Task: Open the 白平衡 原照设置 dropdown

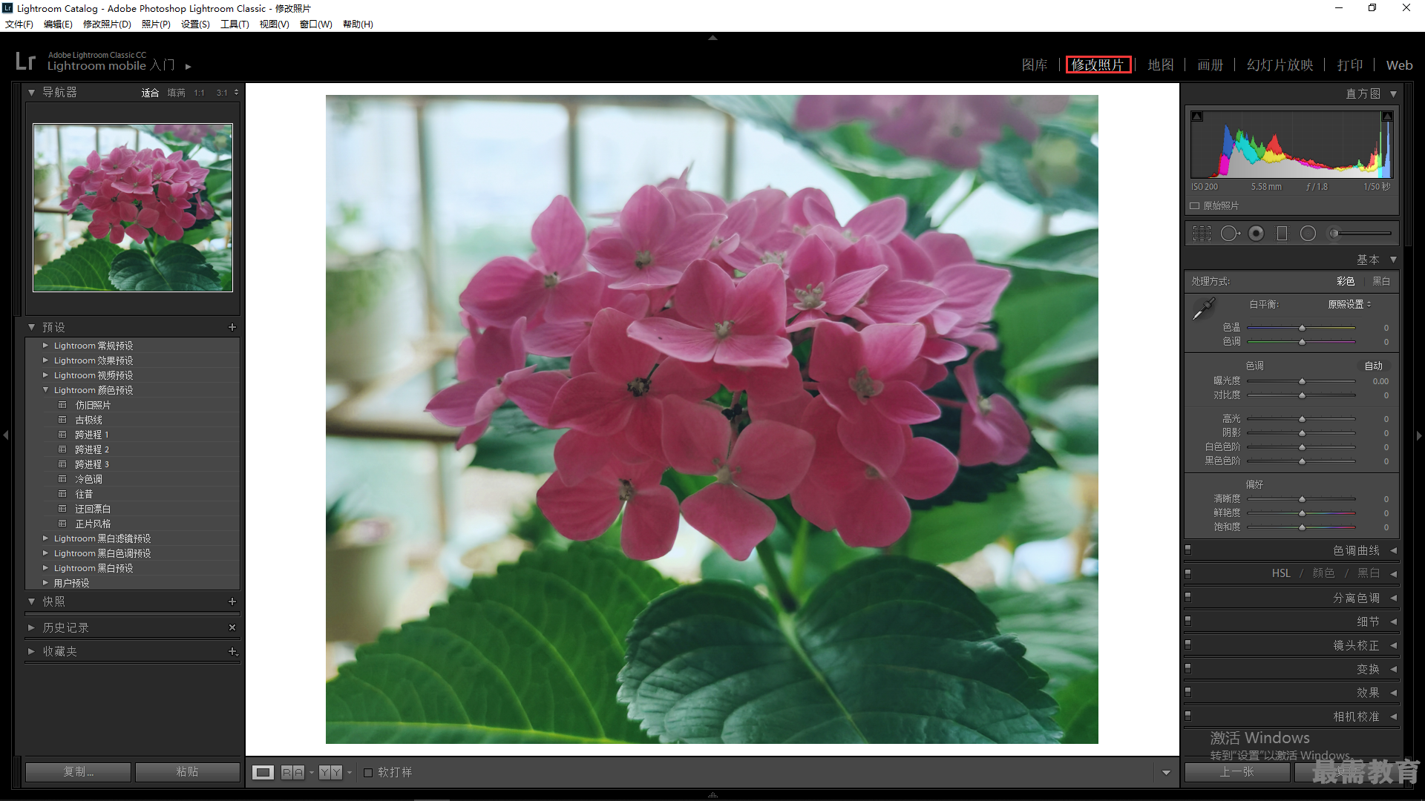Action: (1349, 305)
